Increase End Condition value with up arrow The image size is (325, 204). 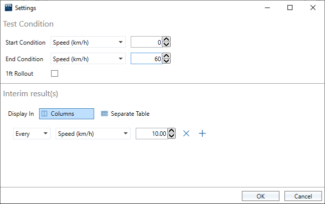[167, 57]
